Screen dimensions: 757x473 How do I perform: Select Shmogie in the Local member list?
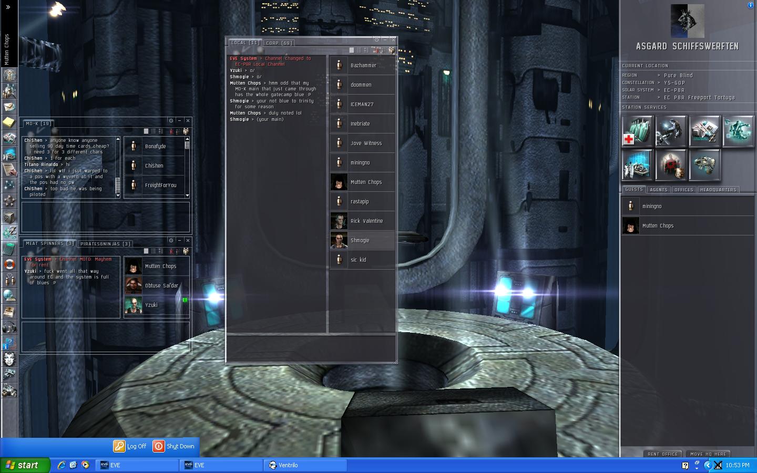point(362,241)
